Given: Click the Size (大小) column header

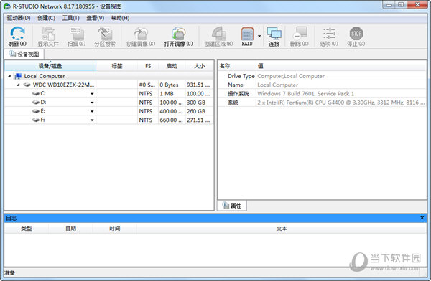Looking at the screenshot, I should [x=199, y=66].
